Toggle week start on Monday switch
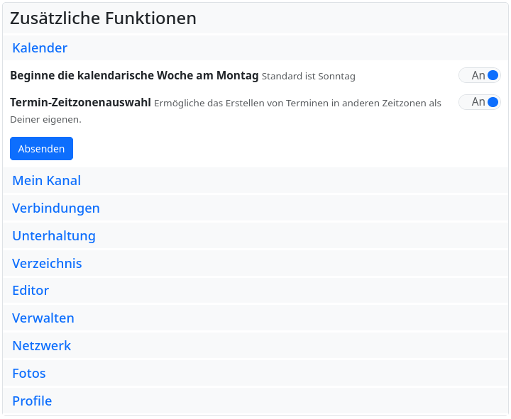 tap(480, 75)
